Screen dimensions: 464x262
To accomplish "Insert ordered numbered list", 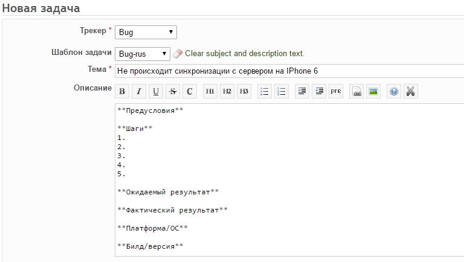I will [282, 91].
